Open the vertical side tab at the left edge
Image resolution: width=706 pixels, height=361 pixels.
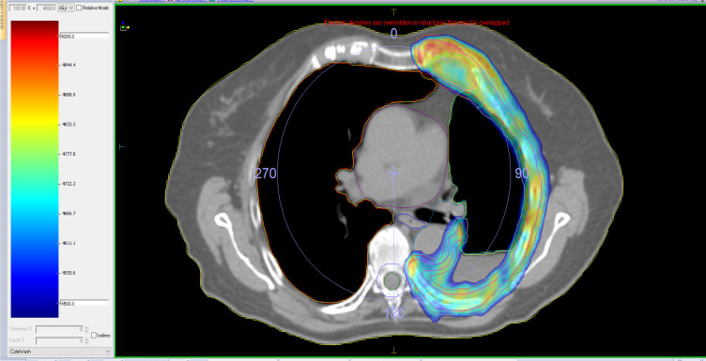(x=2, y=21)
